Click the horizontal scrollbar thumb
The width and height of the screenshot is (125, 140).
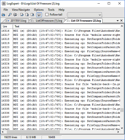point(33,132)
